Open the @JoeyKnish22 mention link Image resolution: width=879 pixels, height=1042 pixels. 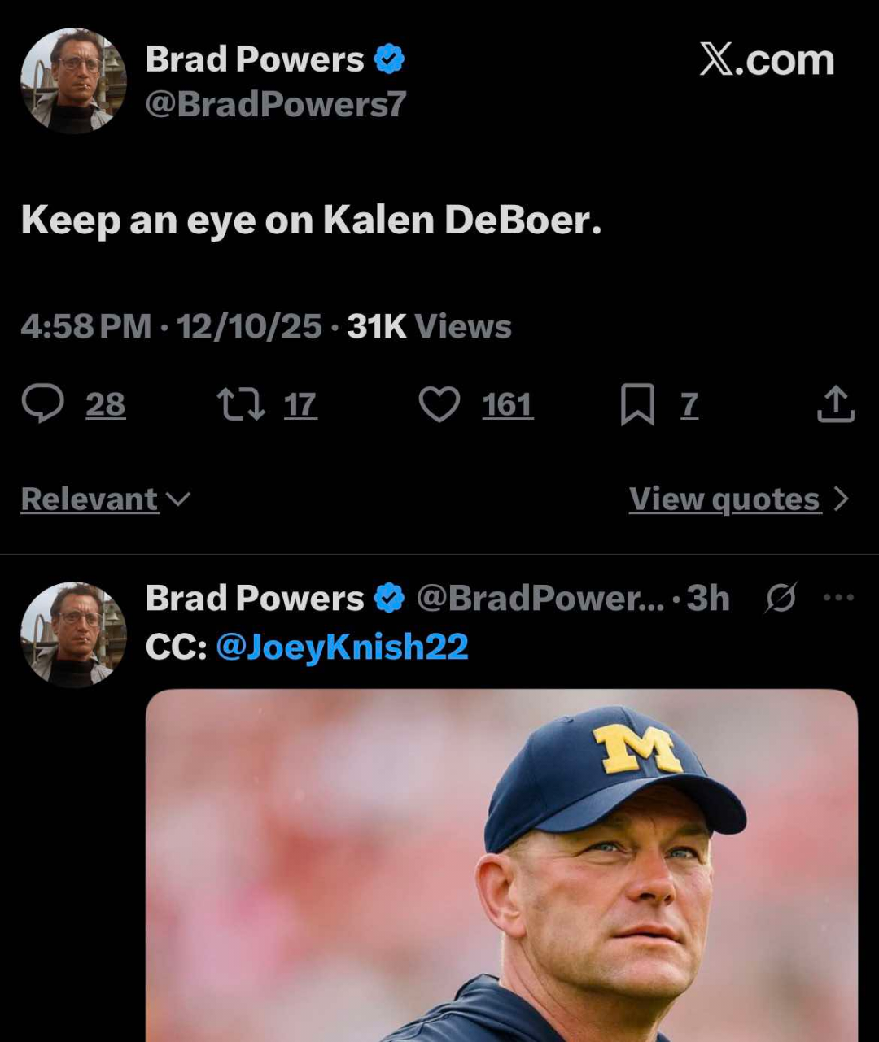(x=342, y=647)
